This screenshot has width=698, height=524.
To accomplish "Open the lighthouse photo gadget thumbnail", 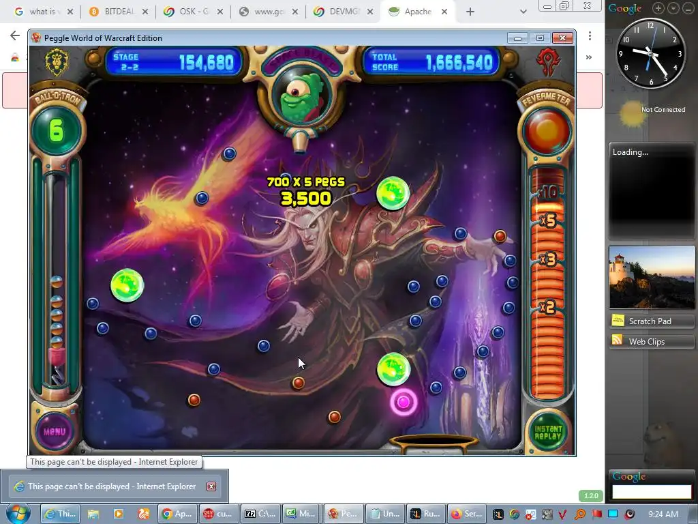I will [x=652, y=277].
